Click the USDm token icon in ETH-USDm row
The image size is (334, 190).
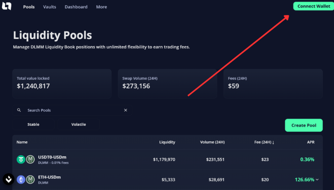click(x=30, y=179)
